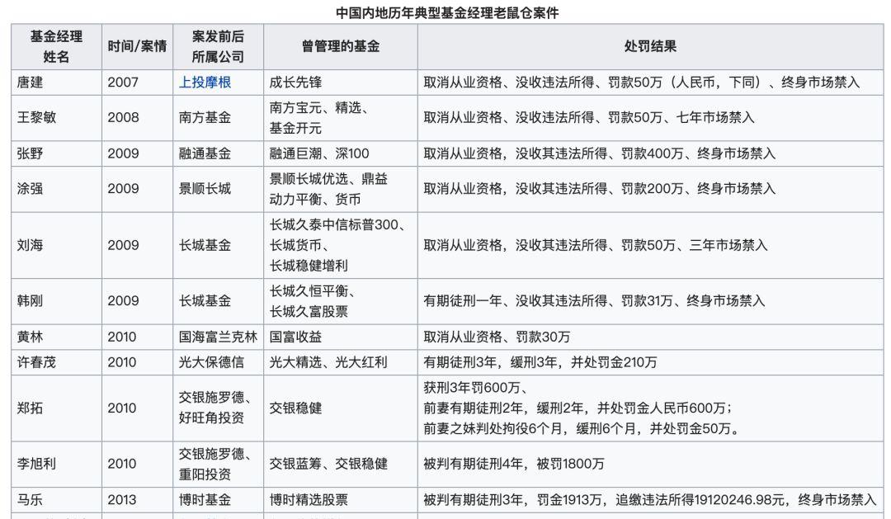Click the year 2010 in 黄林's row
891x519 pixels.
[x=122, y=337]
